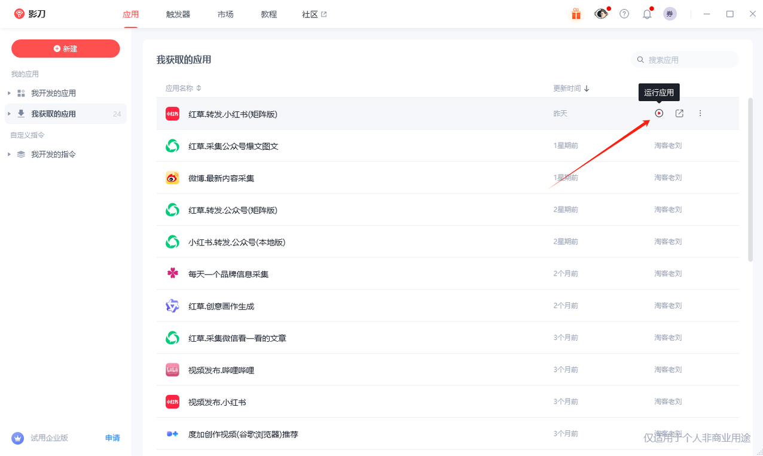Screen dimensions: 763x456
Task: Sort by 应用名称 column
Action: (184, 88)
